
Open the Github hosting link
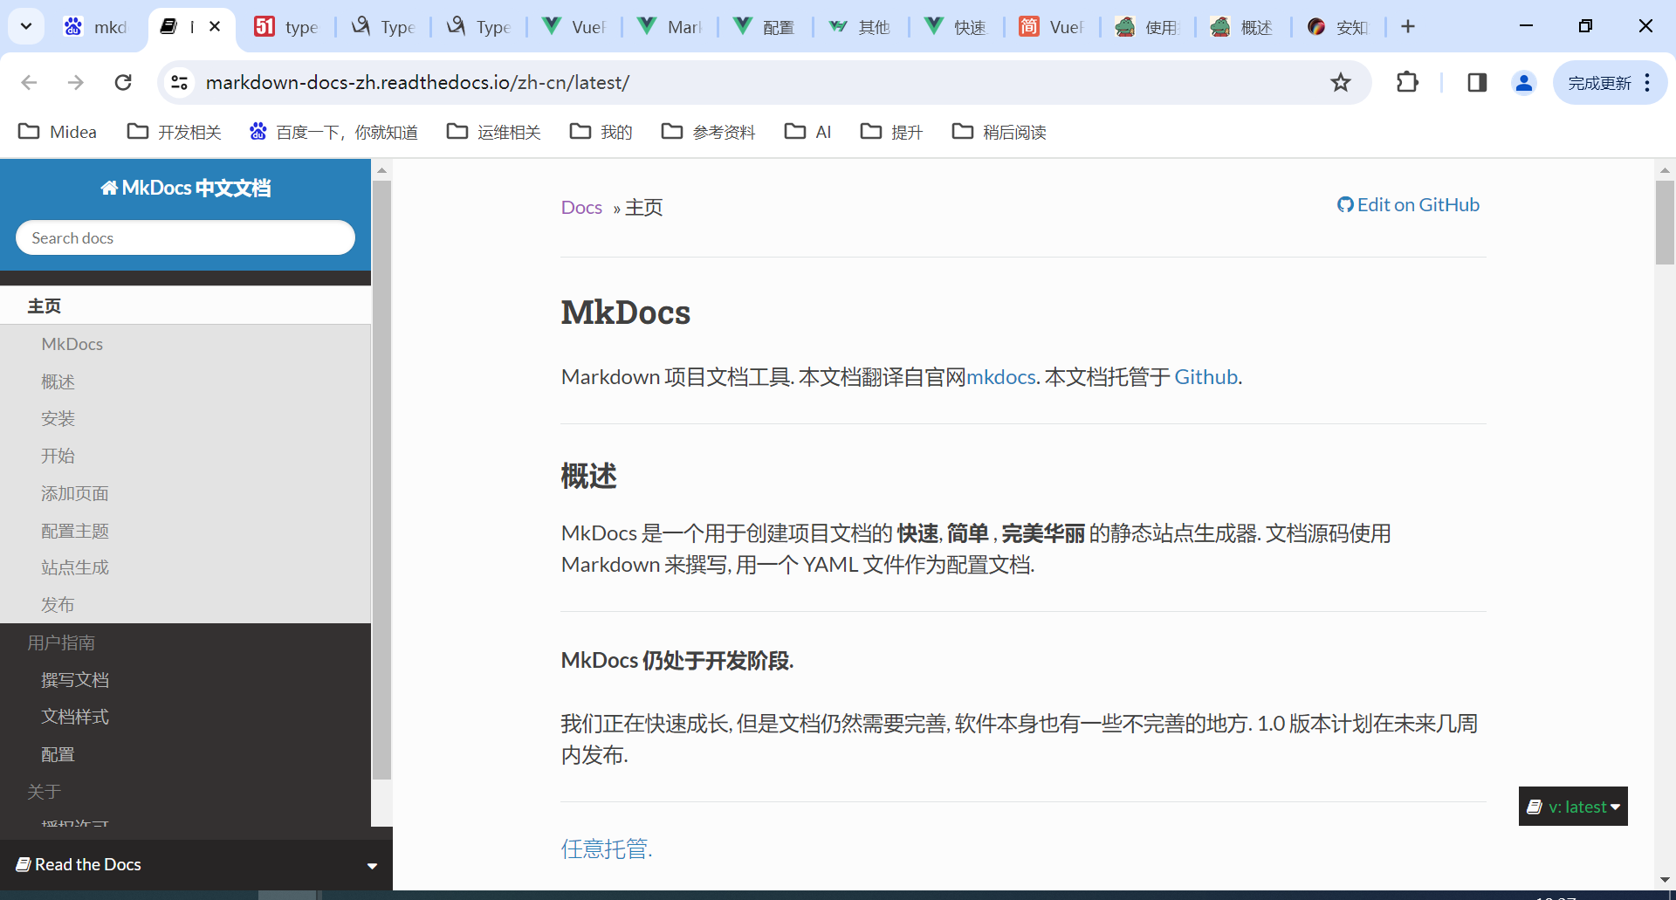[1206, 376]
